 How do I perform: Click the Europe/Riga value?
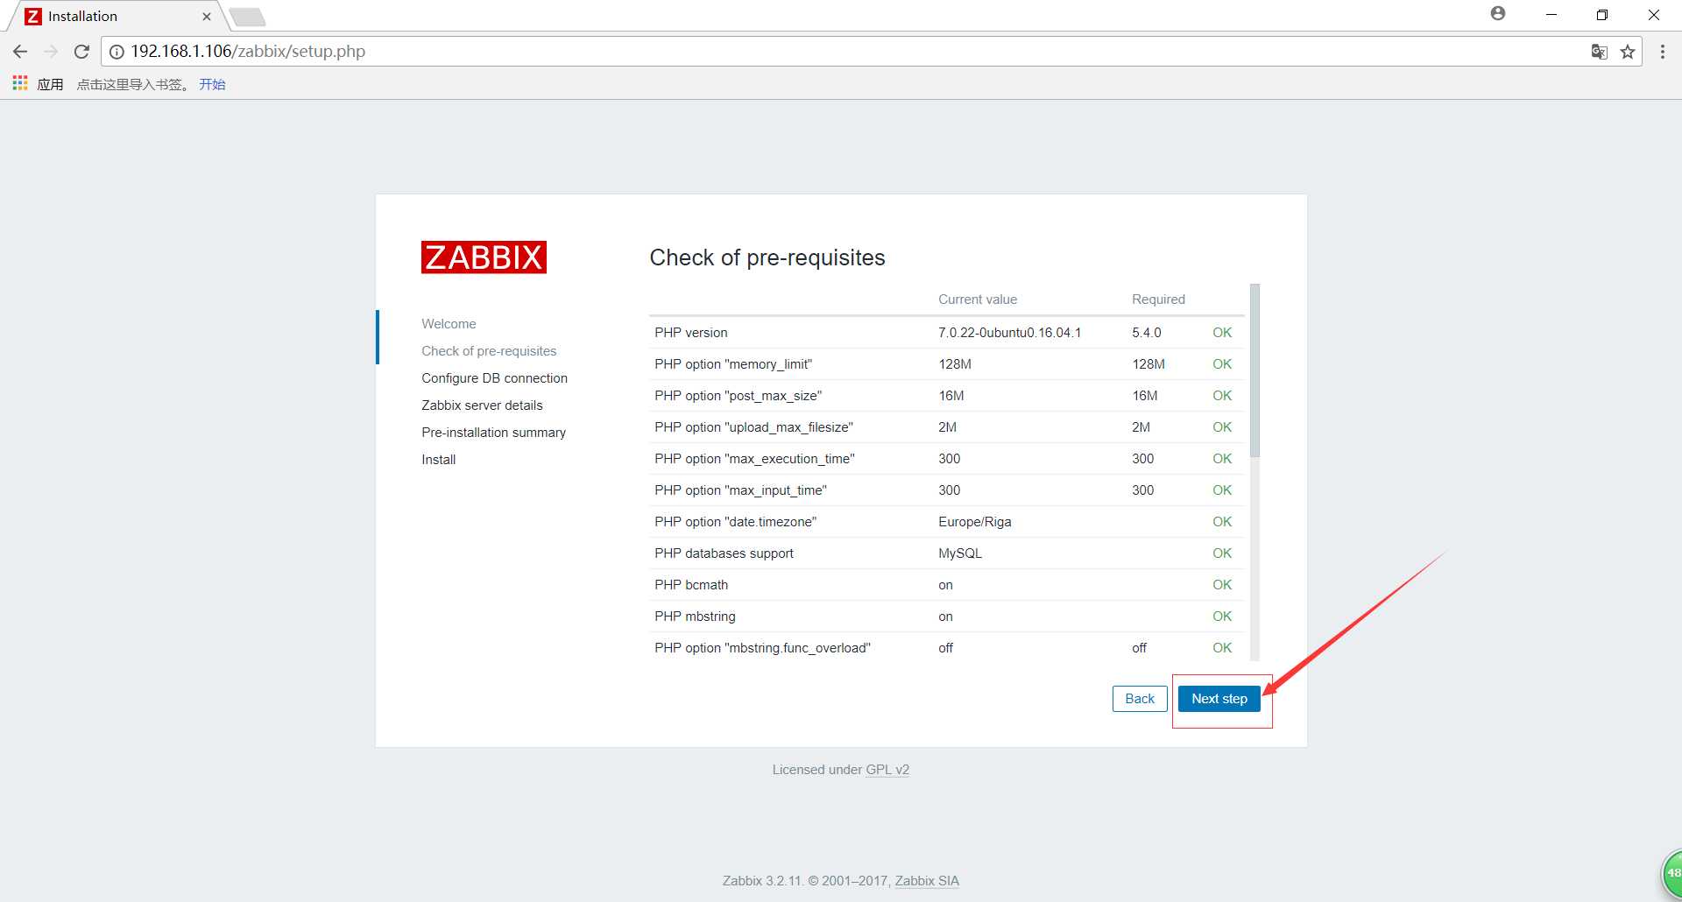click(974, 522)
